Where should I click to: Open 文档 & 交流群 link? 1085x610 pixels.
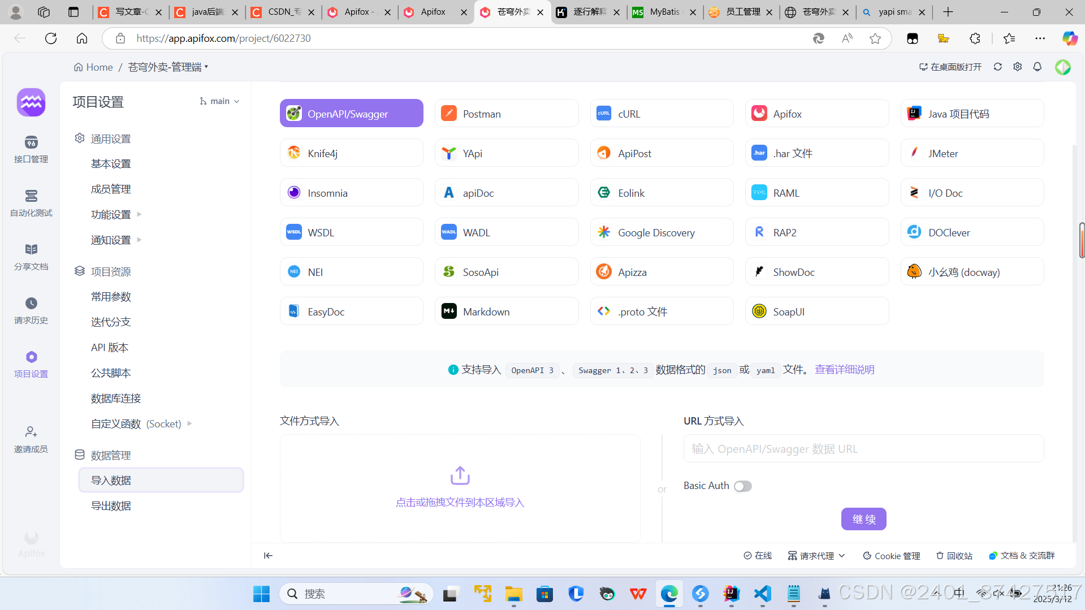coord(1022,556)
